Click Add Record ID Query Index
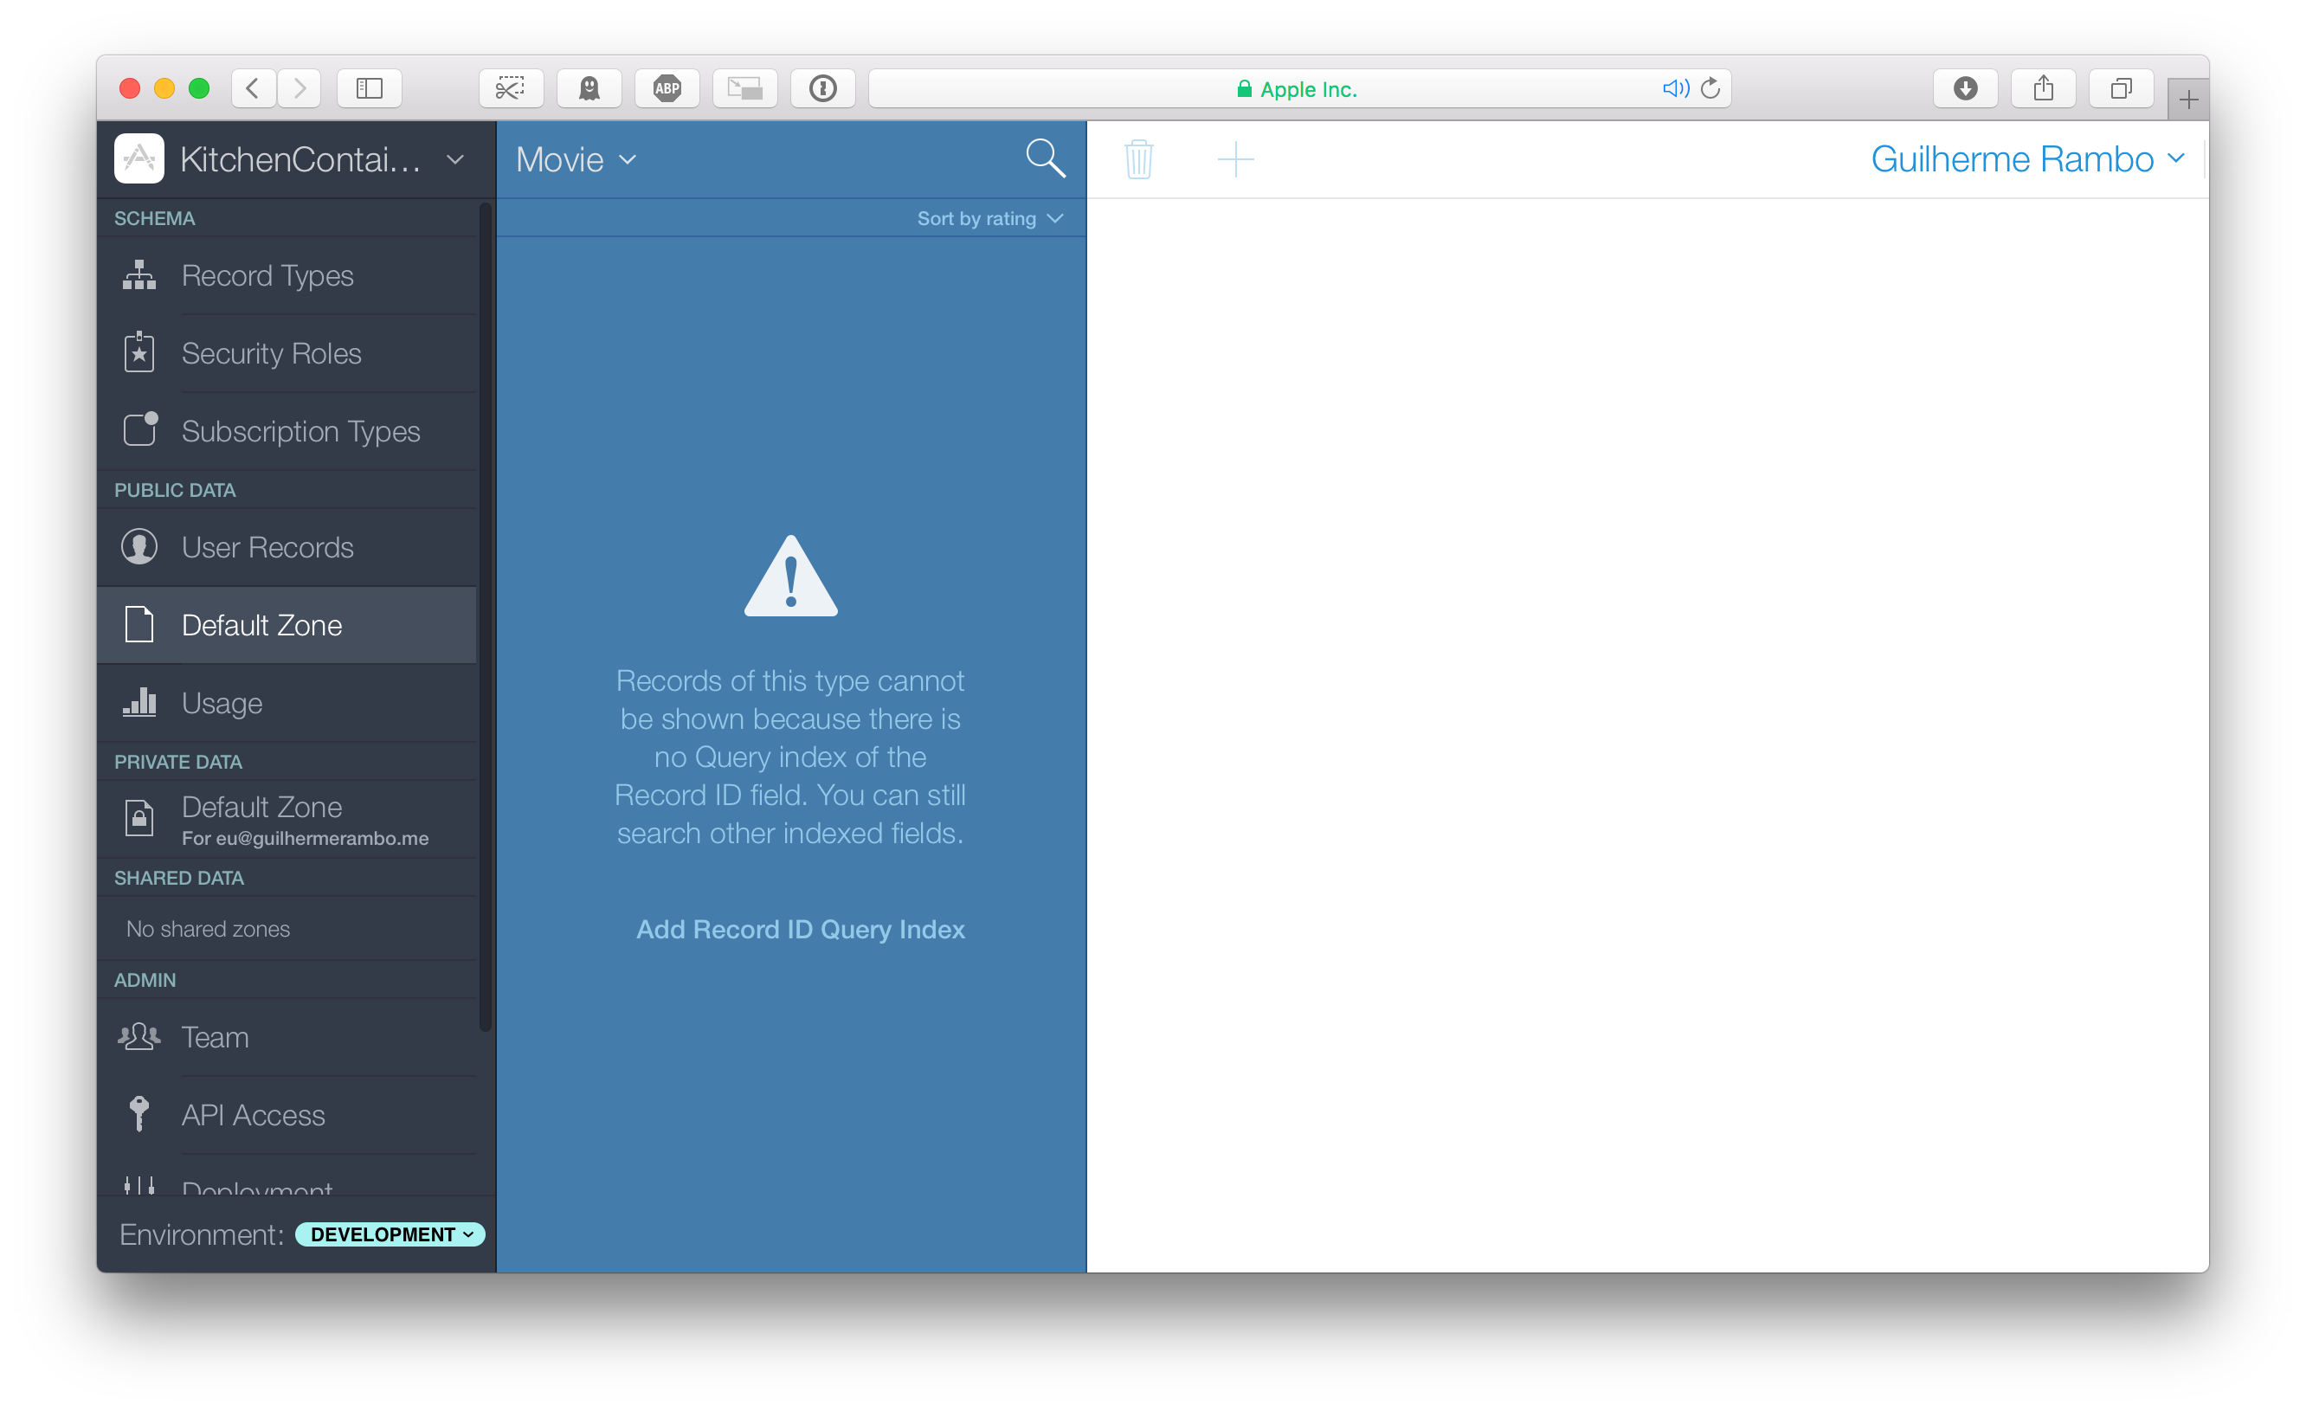This screenshot has height=1411, width=2306. (800, 929)
